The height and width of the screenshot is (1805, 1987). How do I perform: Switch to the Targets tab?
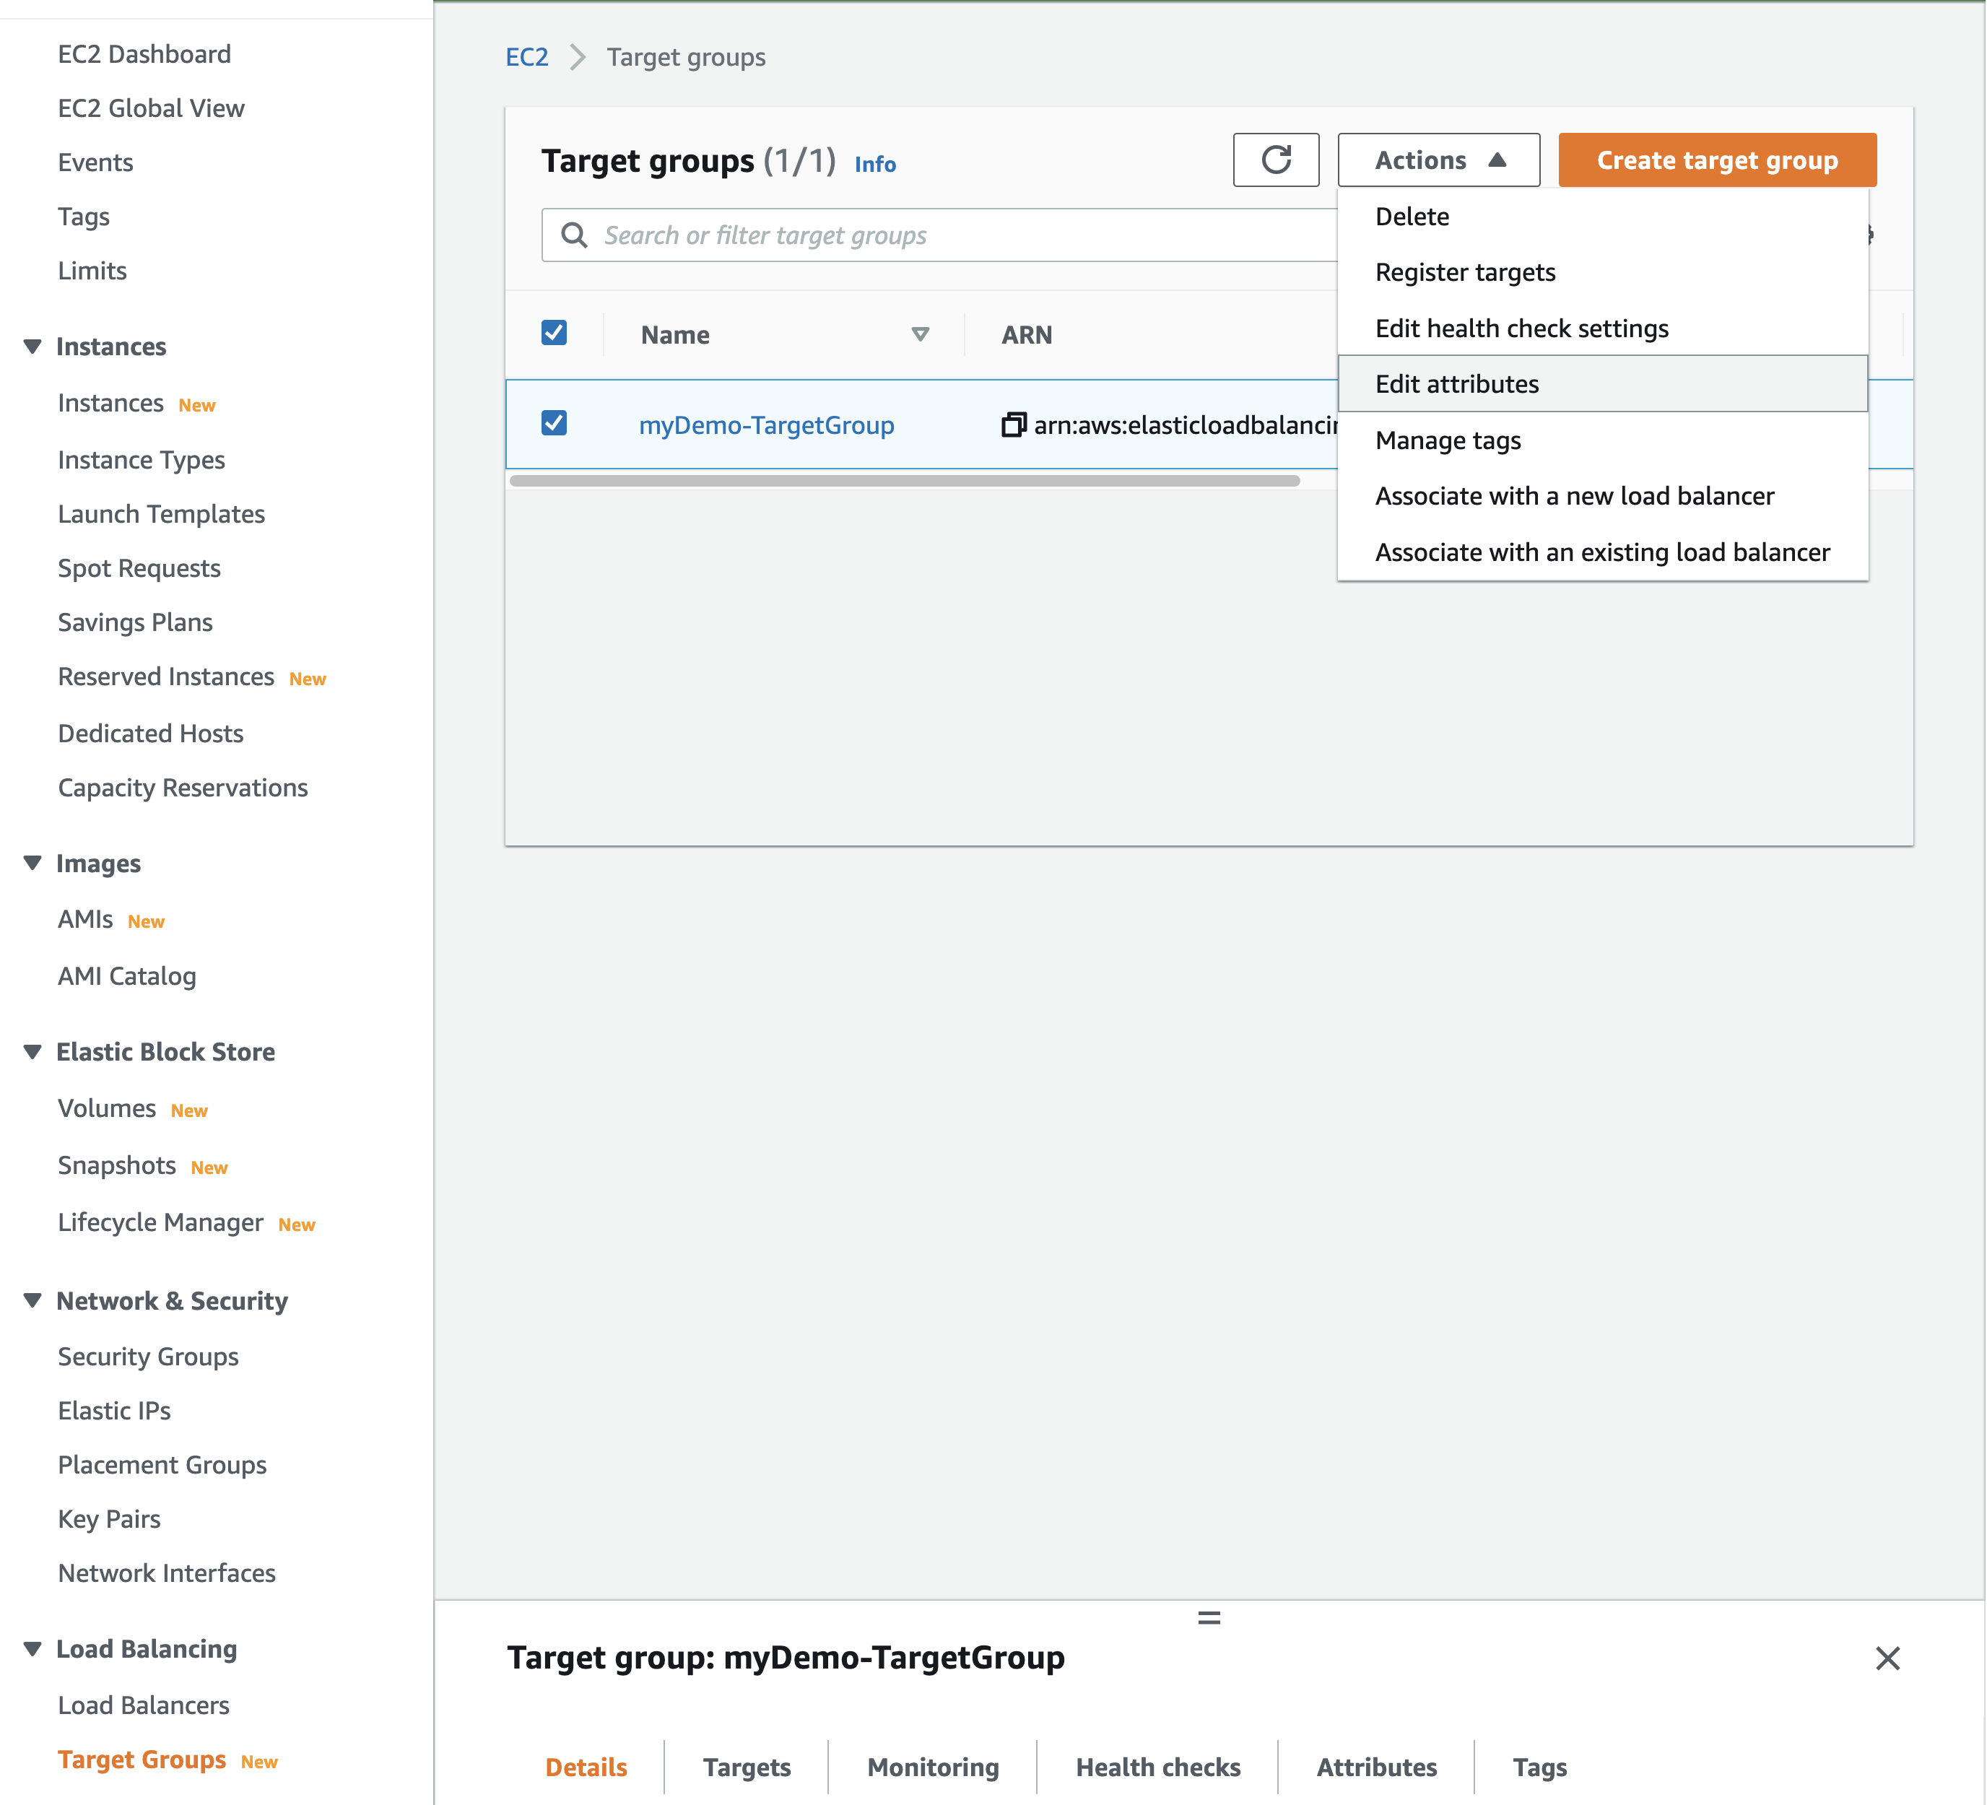[x=746, y=1767]
